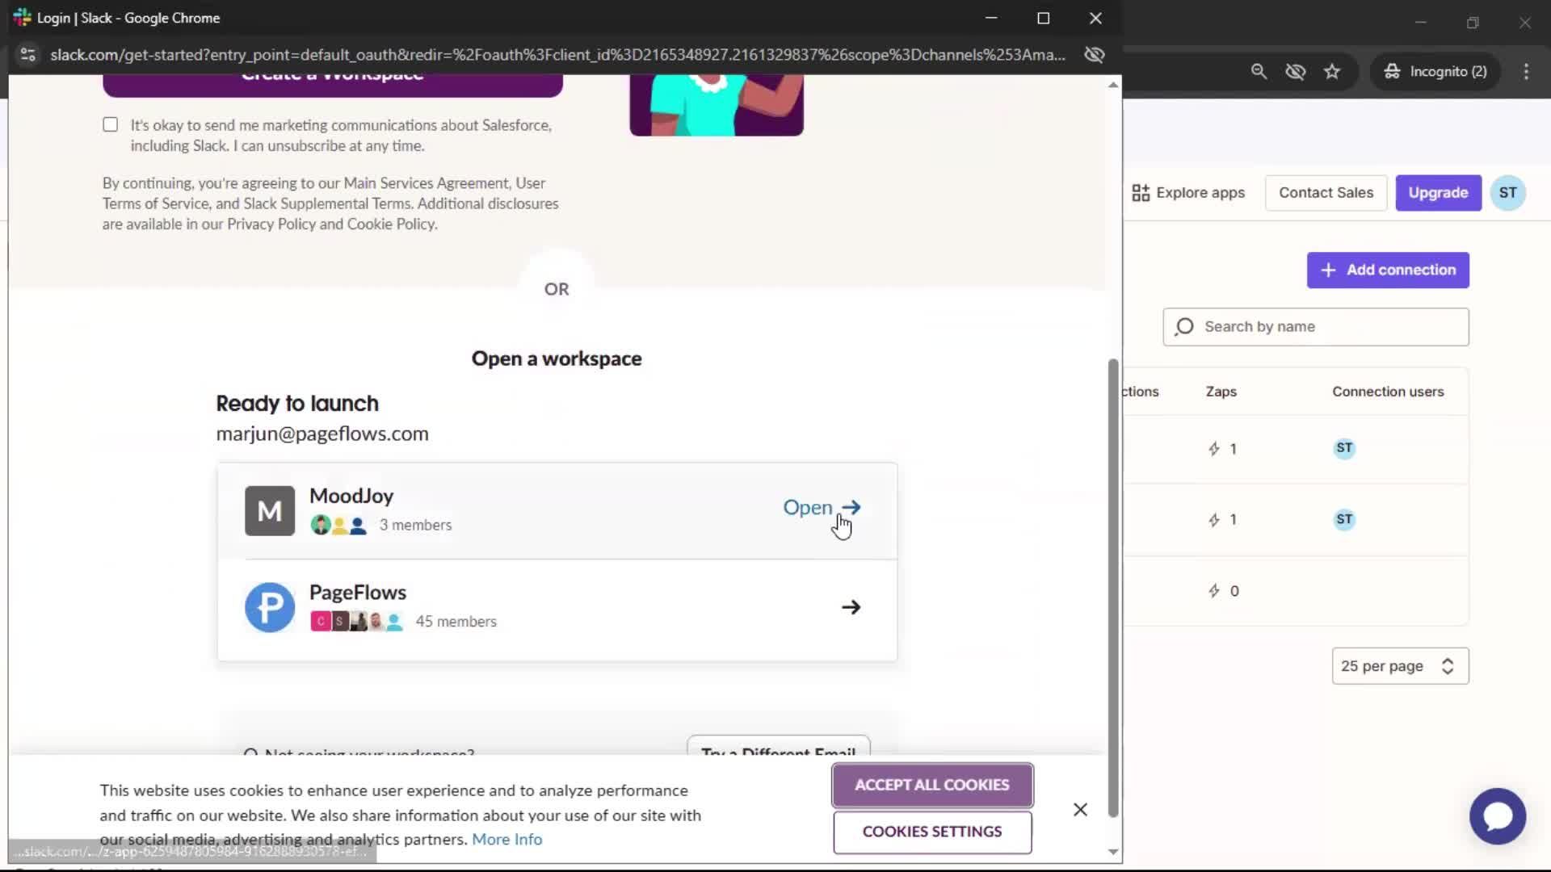The image size is (1551, 872).
Task: Open the Incognito (2) profile button
Action: [x=1435, y=72]
